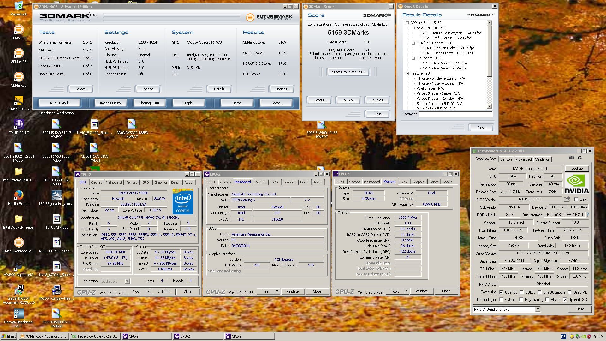Viewport: 606px width, 341px height.
Task: Switch to the Advanced tab in GPU-Z
Action: pos(524,159)
